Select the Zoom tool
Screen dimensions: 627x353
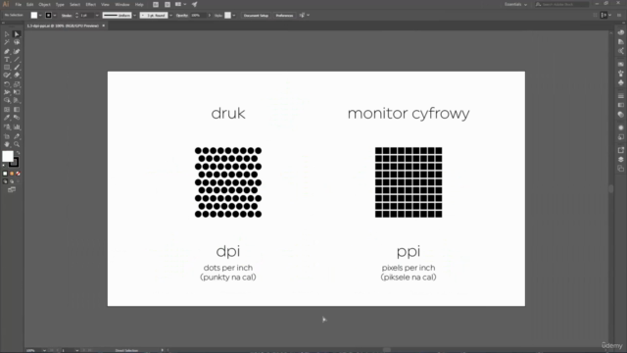(x=17, y=144)
